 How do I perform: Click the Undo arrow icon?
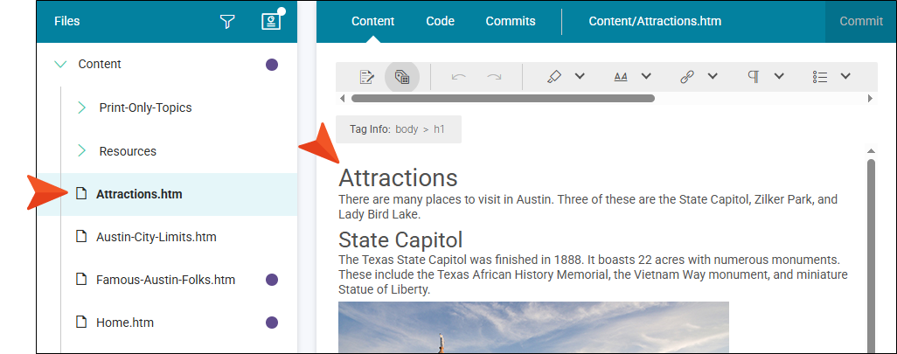coord(459,77)
